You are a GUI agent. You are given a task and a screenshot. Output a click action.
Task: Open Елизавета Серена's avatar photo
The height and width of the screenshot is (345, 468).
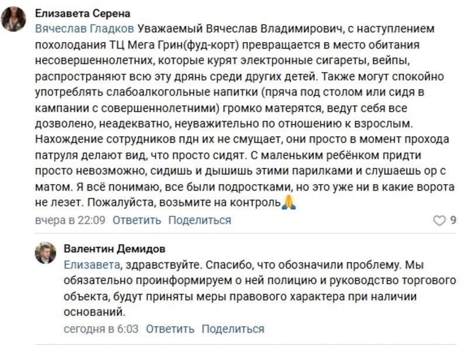[13, 19]
